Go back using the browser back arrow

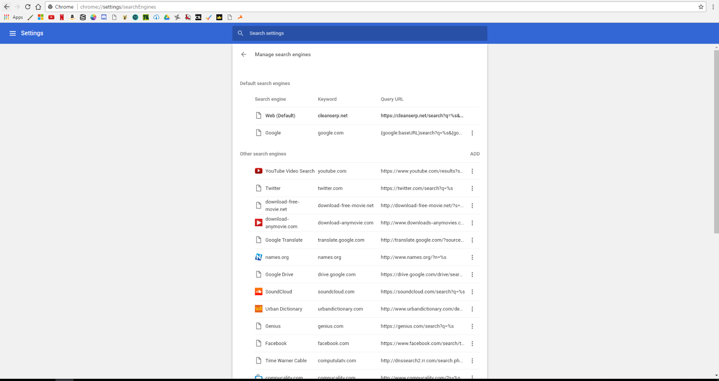tap(6, 7)
